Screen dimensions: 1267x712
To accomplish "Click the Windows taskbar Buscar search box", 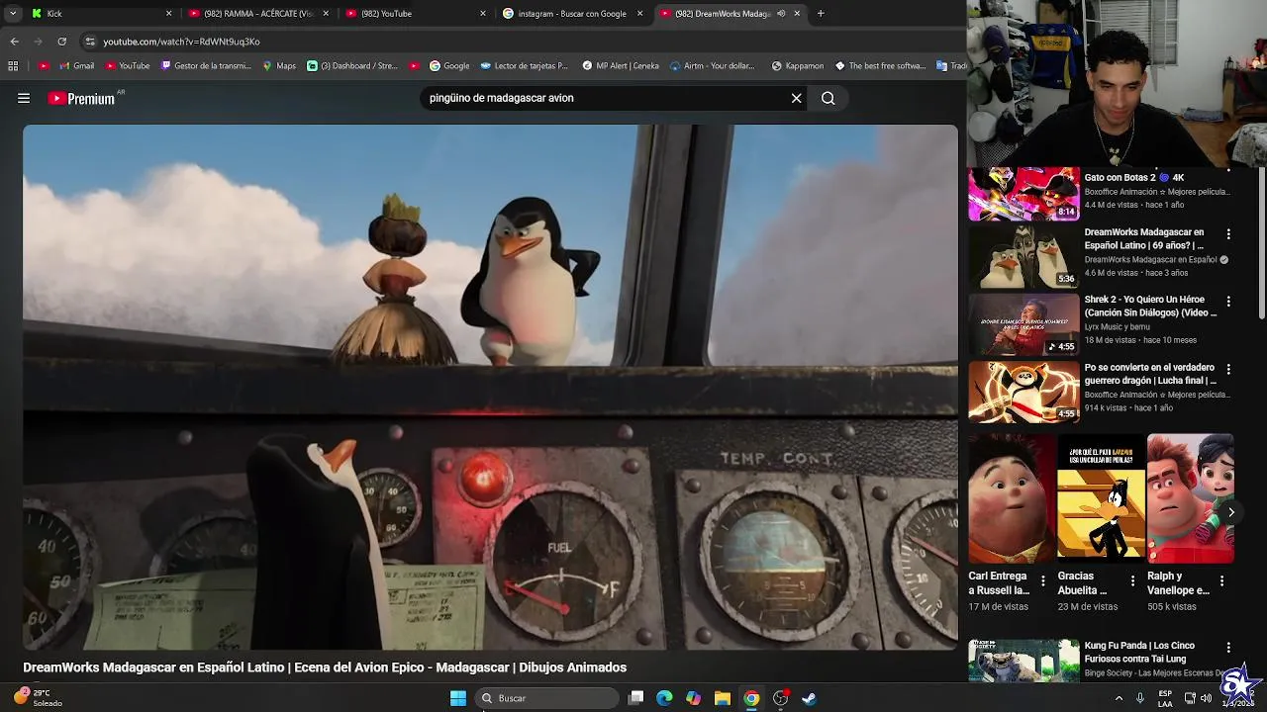I will (x=547, y=698).
